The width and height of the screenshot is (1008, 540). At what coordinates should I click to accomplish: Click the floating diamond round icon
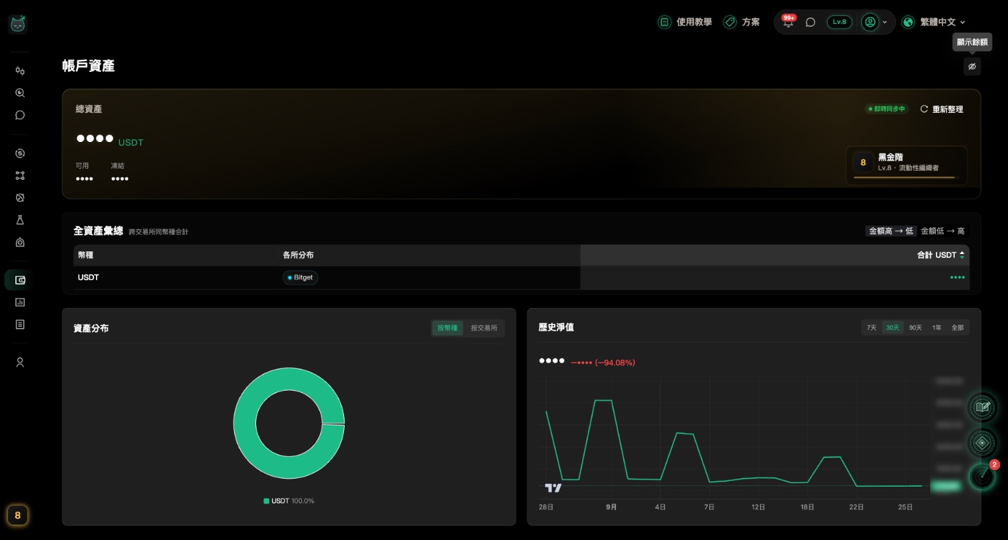982,442
